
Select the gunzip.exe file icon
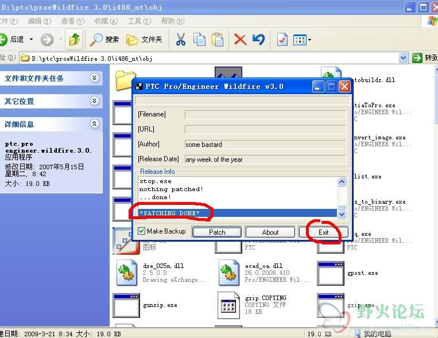pyautogui.click(x=126, y=305)
